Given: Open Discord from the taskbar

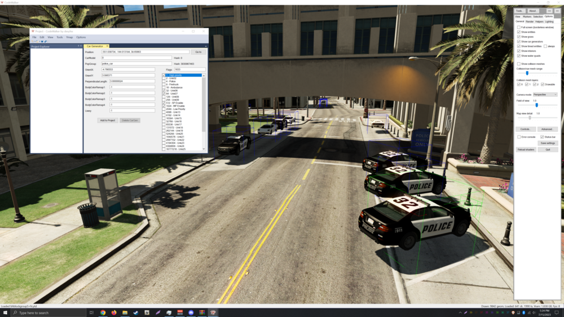Looking at the screenshot, I should (191, 312).
